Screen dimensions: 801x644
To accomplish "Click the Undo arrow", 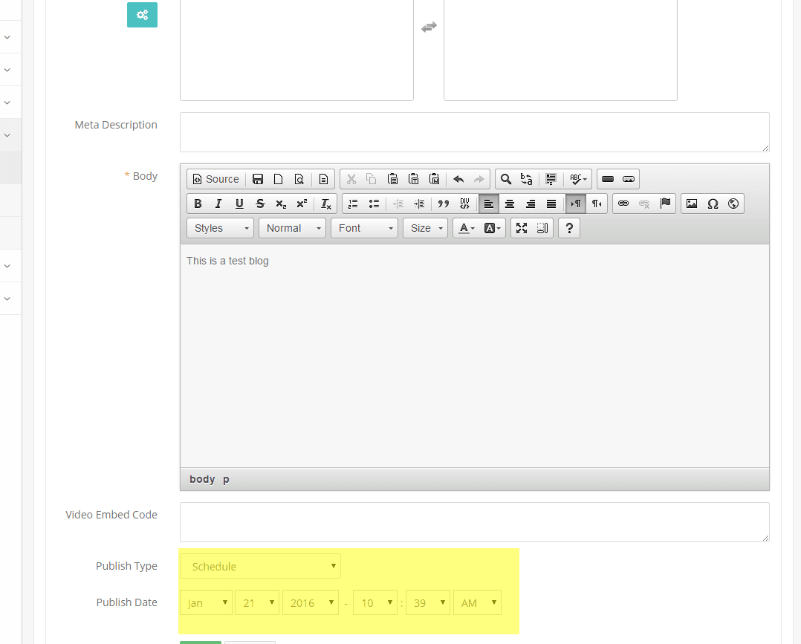I will click(458, 179).
